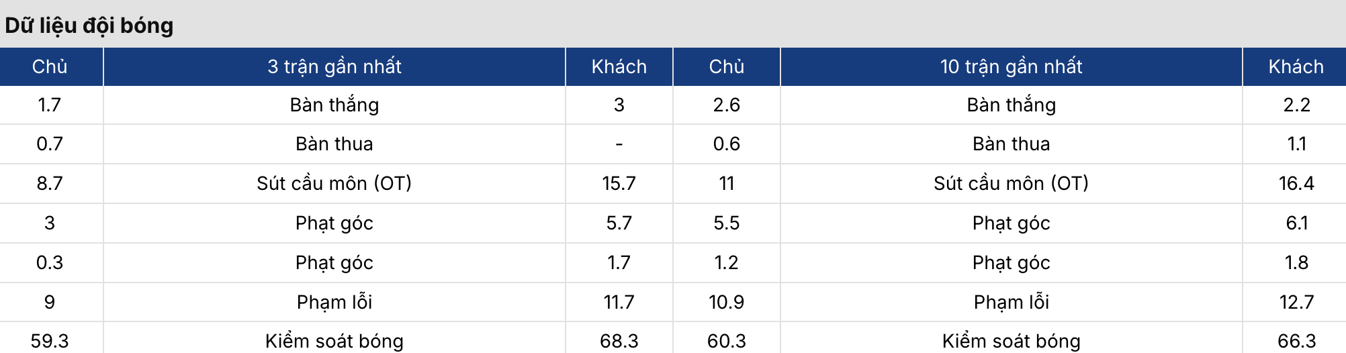Click the away corners value 6.1
The height and width of the screenshot is (353, 1346).
(x=1296, y=223)
